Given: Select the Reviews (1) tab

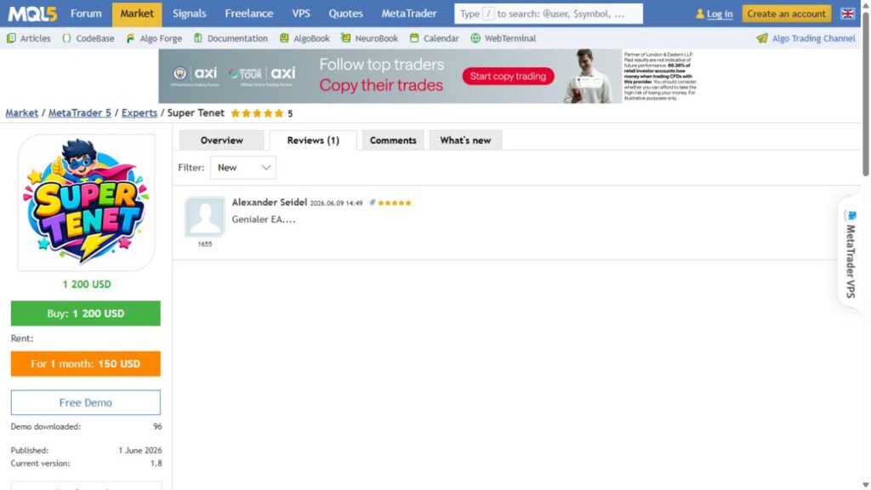Looking at the screenshot, I should (x=313, y=140).
